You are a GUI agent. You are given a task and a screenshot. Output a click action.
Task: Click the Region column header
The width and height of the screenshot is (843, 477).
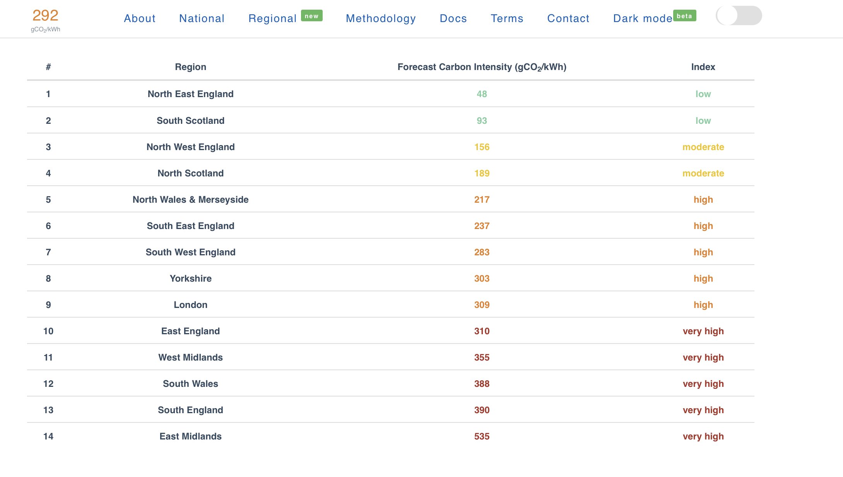tap(190, 67)
